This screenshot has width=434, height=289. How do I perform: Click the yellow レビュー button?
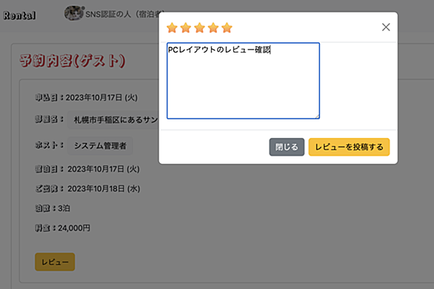(55, 262)
